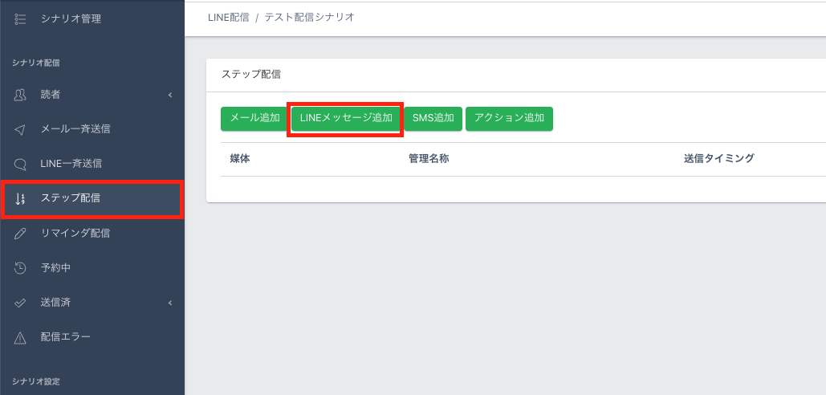The height and width of the screenshot is (395, 826).
Task: Click the SMS追加 button
Action: 433,118
